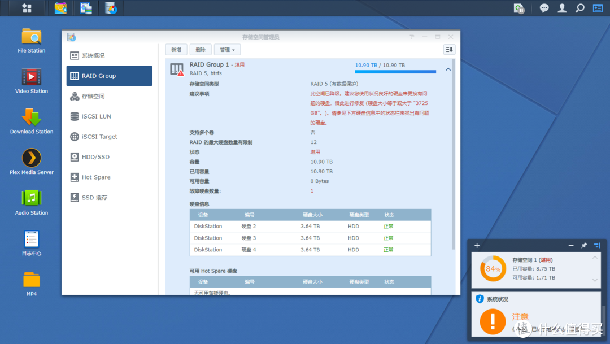Launch Video Station from desktop
The image size is (610, 344).
pyautogui.click(x=32, y=81)
